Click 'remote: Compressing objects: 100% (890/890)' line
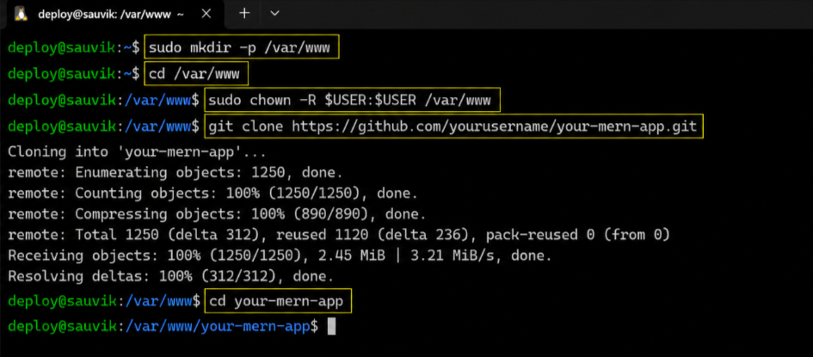The image size is (813, 357). click(x=217, y=214)
